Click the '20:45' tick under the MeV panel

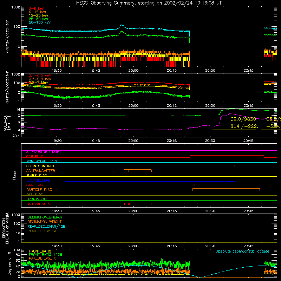click(x=248, y=106)
